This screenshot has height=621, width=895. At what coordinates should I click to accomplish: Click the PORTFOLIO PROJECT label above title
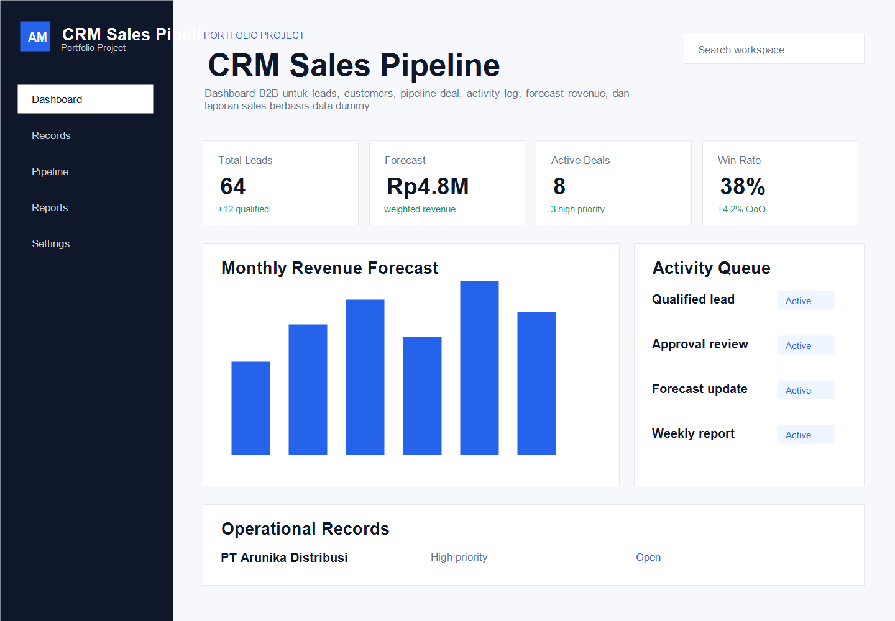coord(254,35)
